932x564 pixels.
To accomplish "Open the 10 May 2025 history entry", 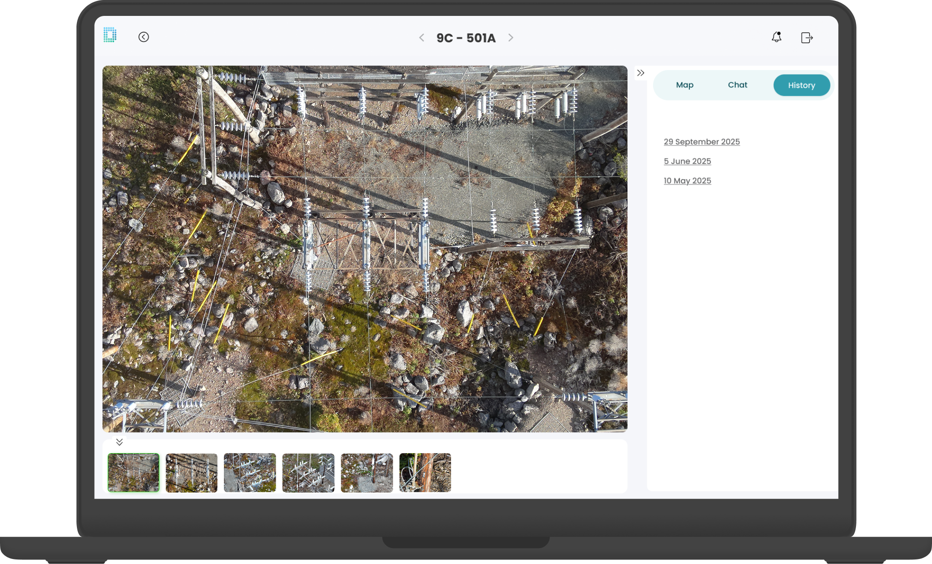I will pyautogui.click(x=687, y=181).
